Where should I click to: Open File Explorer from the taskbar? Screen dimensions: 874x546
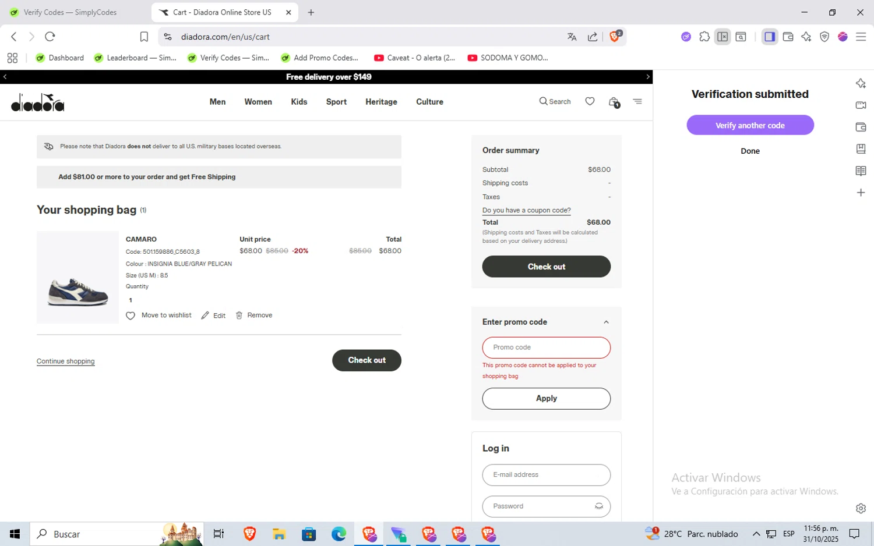[x=279, y=534]
